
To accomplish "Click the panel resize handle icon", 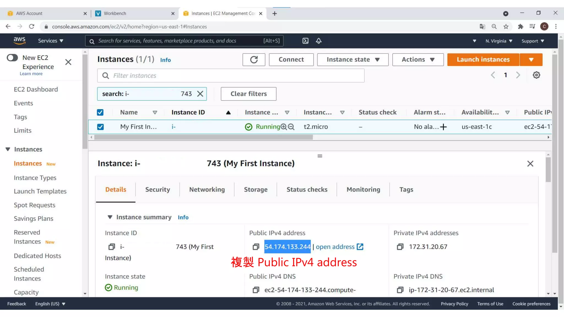I will coord(320,156).
